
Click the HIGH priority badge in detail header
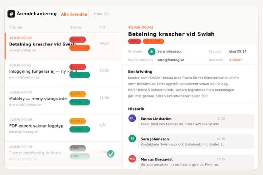click(x=134, y=41)
